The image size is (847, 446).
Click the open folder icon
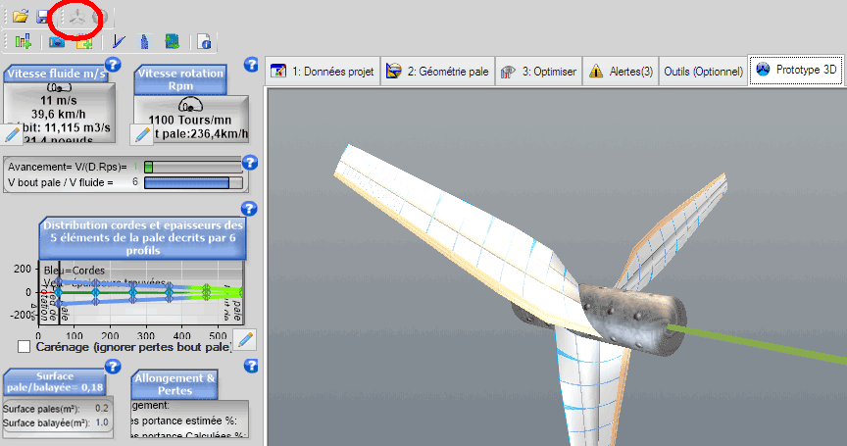click(20, 17)
